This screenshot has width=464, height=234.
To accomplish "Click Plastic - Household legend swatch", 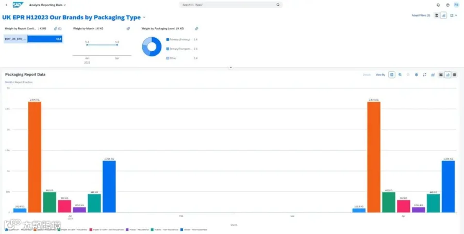I will pyautogui.click(x=127, y=229).
